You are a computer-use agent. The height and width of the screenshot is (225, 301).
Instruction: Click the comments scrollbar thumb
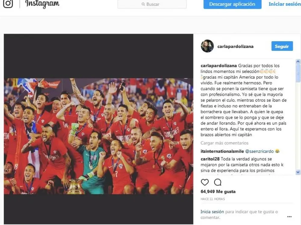tap(298, 73)
